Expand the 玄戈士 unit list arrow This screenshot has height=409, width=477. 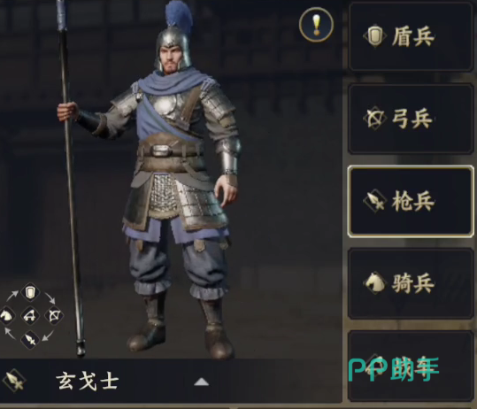point(202,382)
